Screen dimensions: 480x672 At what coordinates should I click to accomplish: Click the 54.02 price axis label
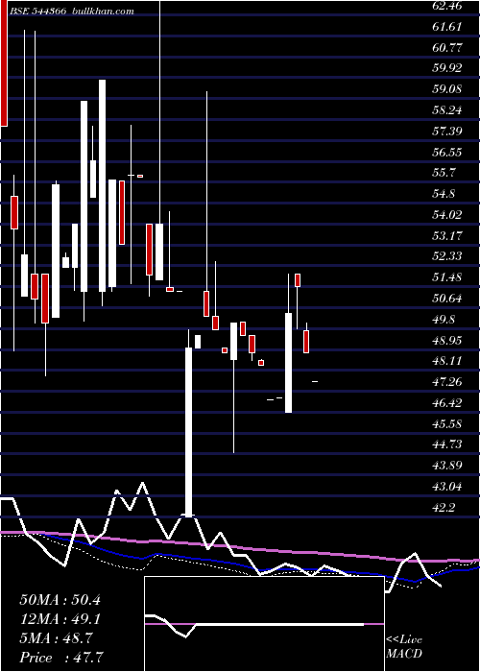click(x=446, y=215)
